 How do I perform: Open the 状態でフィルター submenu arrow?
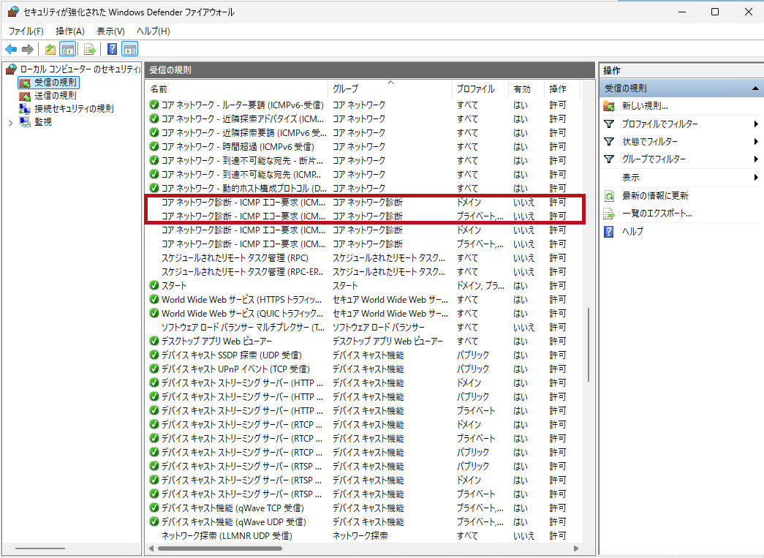pos(756,142)
